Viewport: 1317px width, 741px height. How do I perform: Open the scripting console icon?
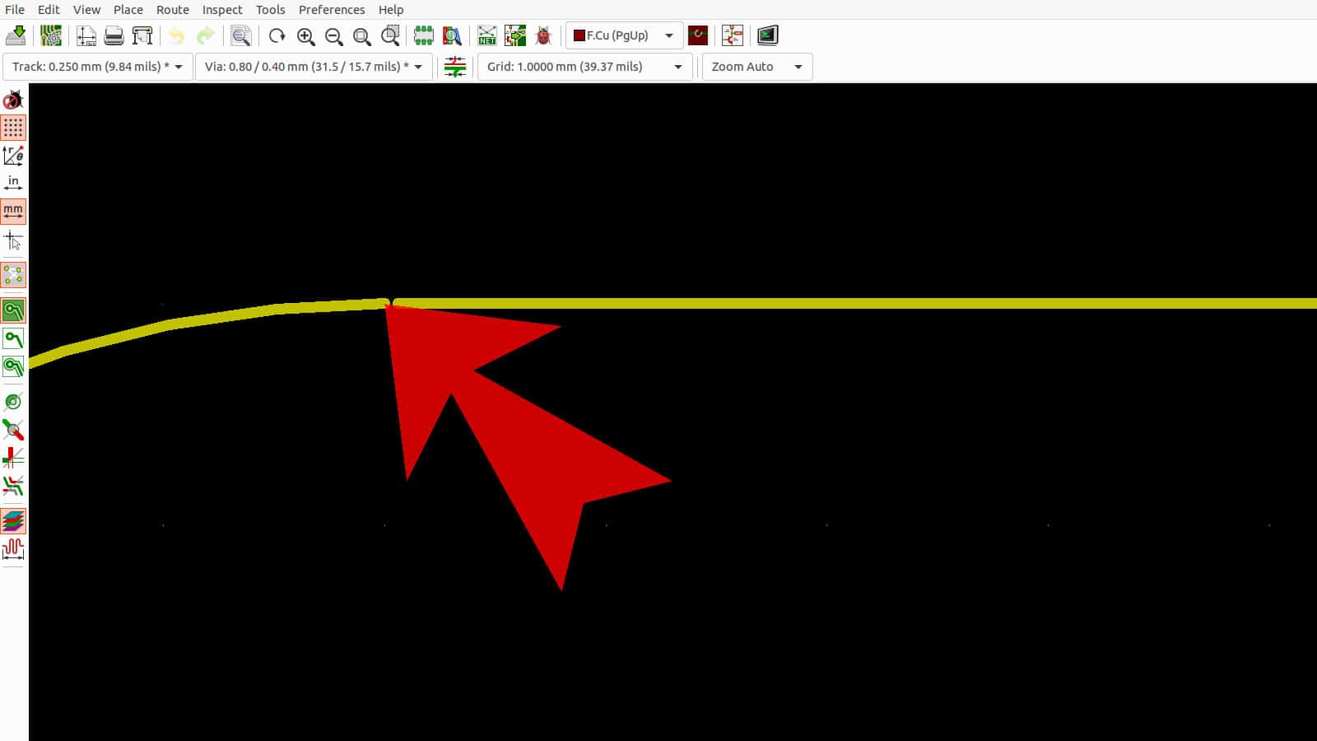pos(767,35)
